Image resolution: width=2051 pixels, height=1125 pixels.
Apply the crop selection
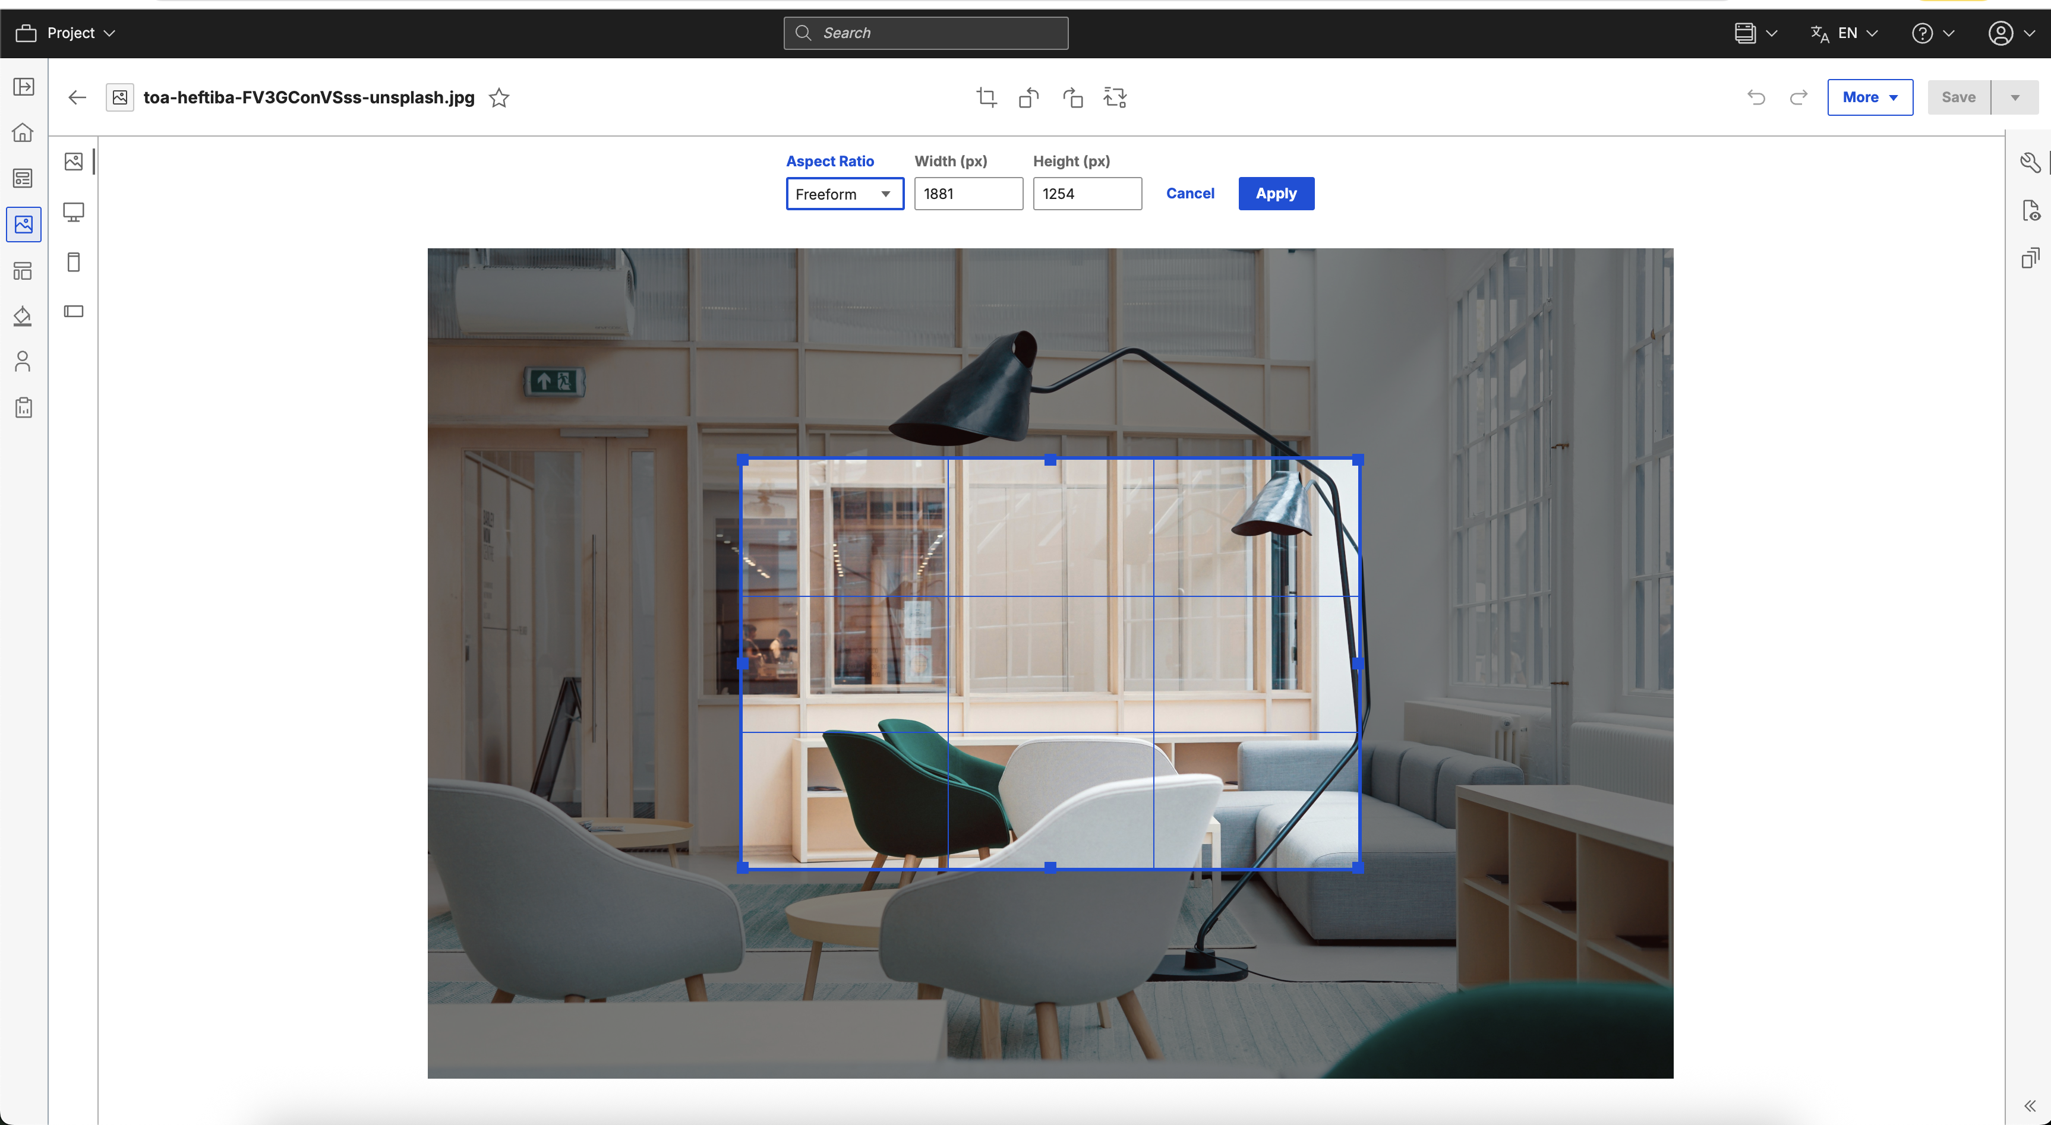tap(1276, 194)
